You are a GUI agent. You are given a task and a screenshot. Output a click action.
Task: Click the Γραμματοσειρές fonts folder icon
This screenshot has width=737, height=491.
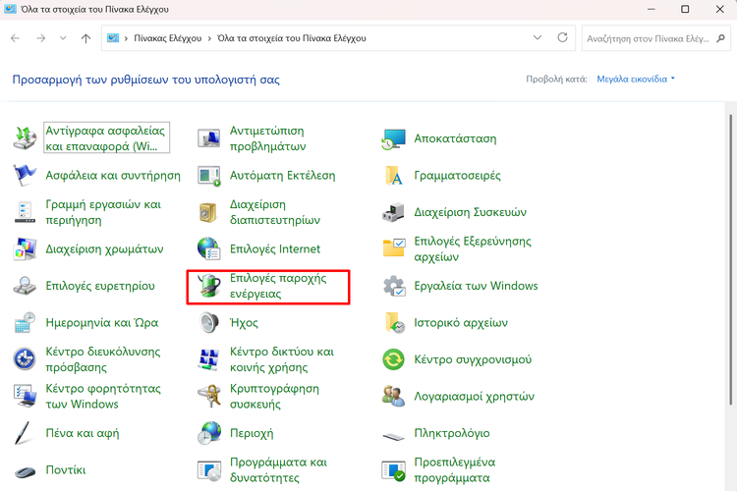coord(394,176)
